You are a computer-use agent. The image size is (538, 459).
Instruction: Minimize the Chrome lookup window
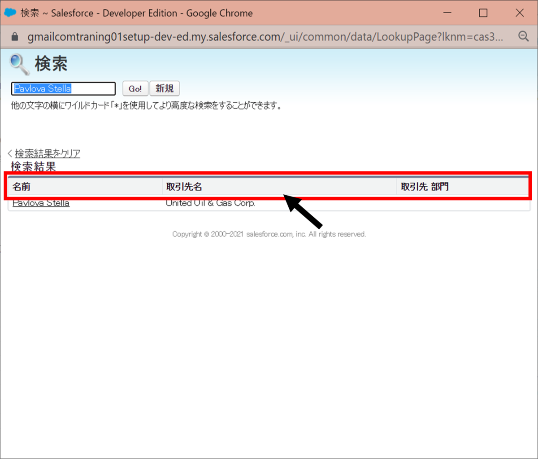click(447, 13)
